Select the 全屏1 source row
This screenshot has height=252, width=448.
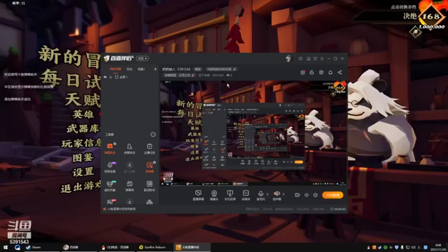[130, 77]
